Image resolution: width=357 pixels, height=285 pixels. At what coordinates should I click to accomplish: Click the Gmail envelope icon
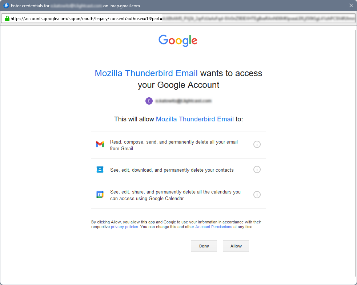tap(100, 144)
